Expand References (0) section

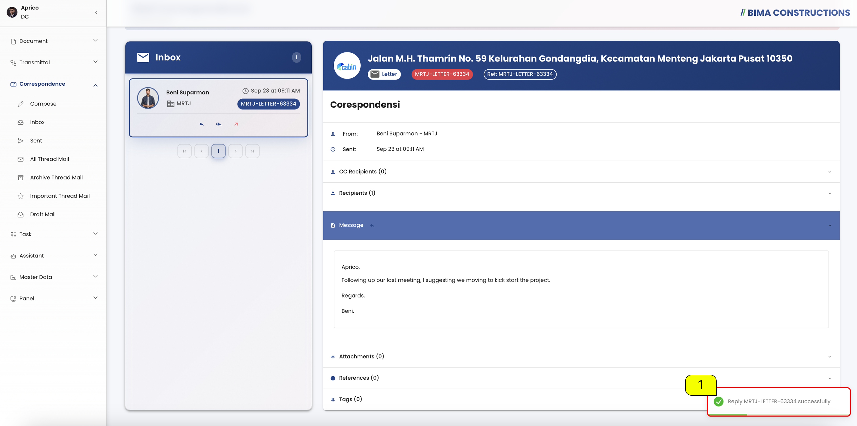pyautogui.click(x=581, y=378)
